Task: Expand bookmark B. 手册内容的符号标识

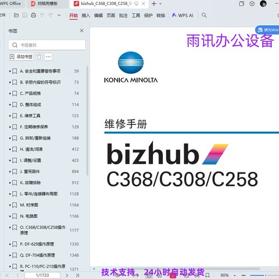Action: pyautogui.click(x=10, y=82)
